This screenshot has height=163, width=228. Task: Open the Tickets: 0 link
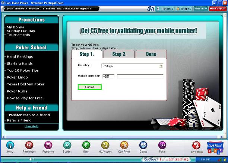pyautogui.click(x=167, y=9)
